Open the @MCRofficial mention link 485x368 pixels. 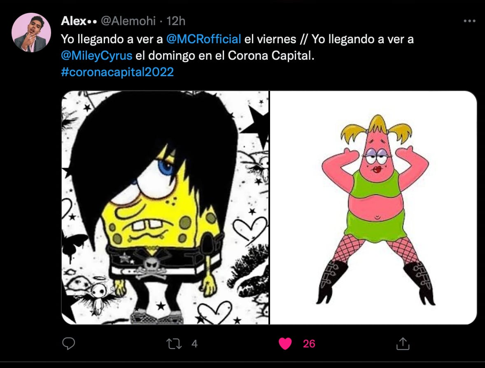tap(203, 39)
